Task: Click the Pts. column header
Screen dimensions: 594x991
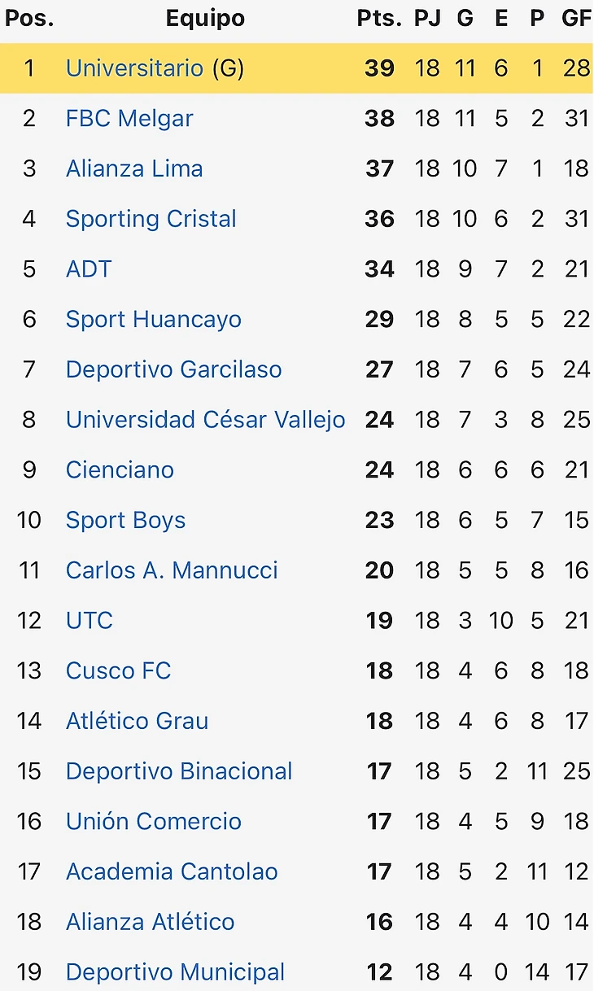Action: 379,19
